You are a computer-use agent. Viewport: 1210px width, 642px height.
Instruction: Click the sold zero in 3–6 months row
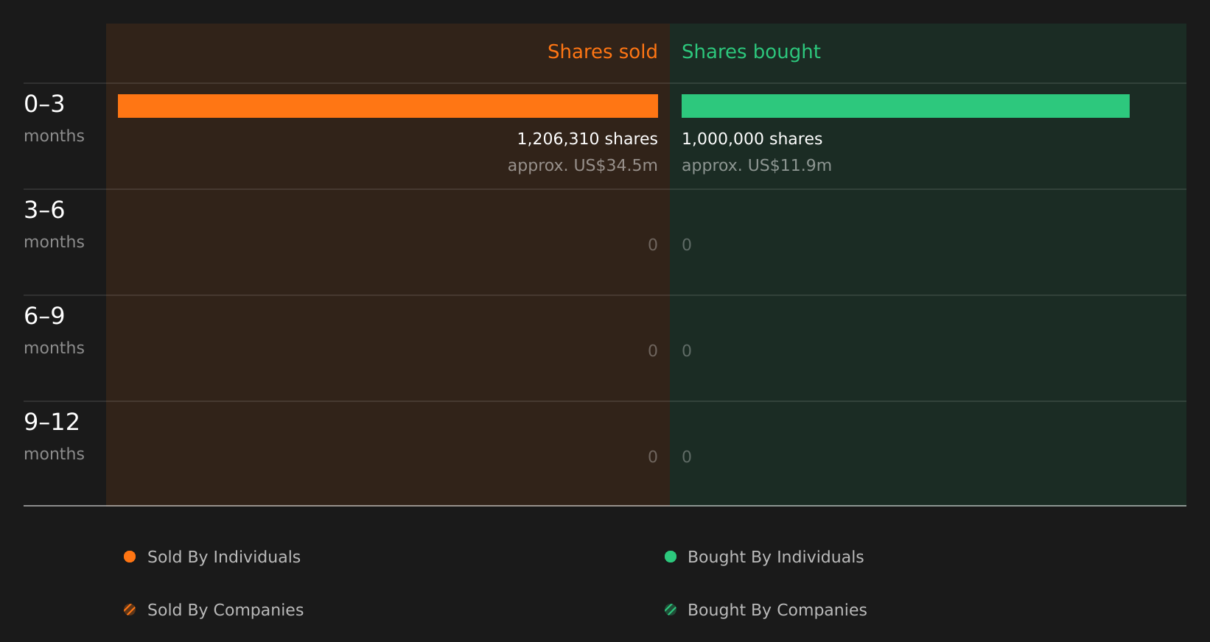pos(653,244)
